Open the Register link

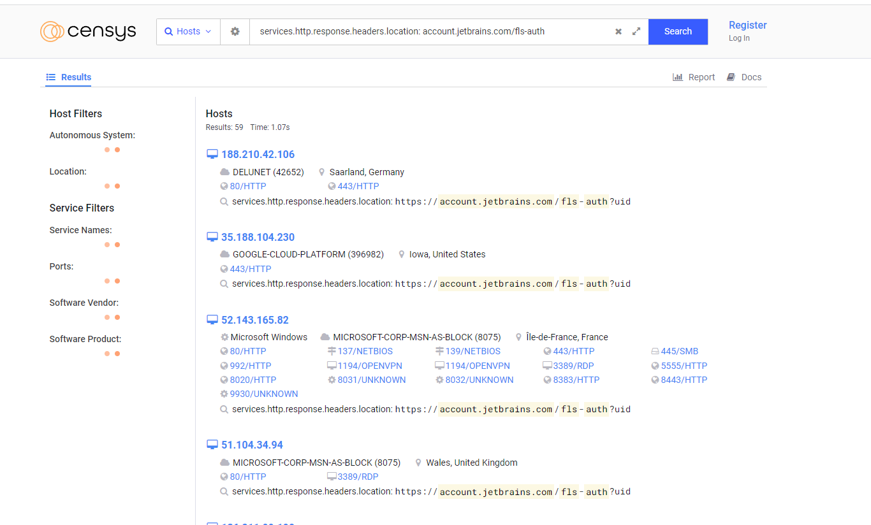pyautogui.click(x=748, y=25)
